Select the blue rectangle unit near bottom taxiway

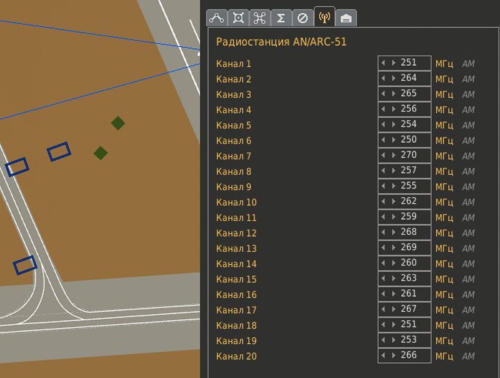pos(25,265)
